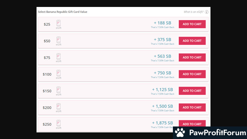
Task: Click the eGift icon in the $25 row
Action: 58,23
